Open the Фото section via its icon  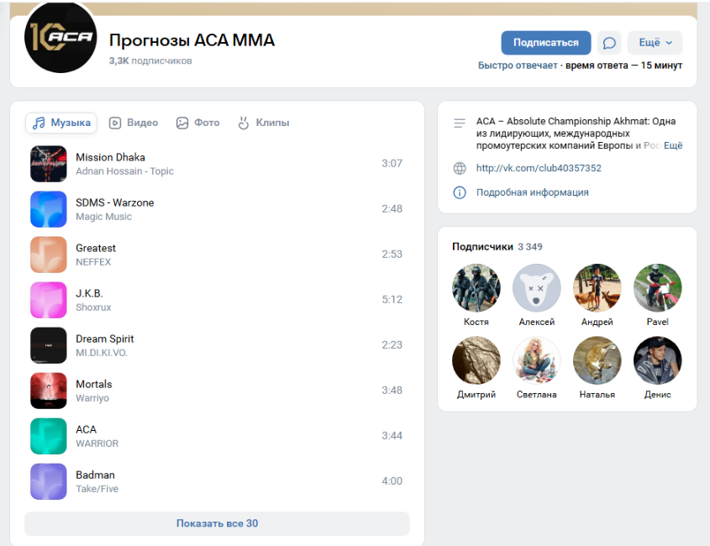[181, 123]
